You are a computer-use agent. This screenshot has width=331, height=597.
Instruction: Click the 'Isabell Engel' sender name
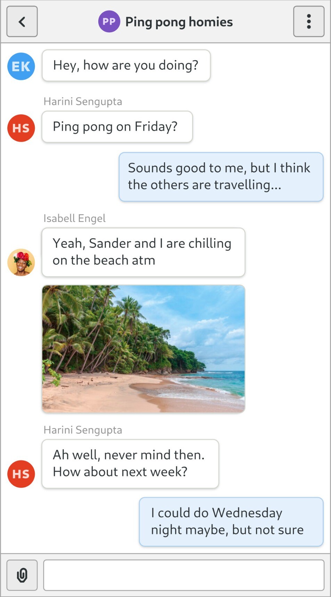(x=74, y=218)
